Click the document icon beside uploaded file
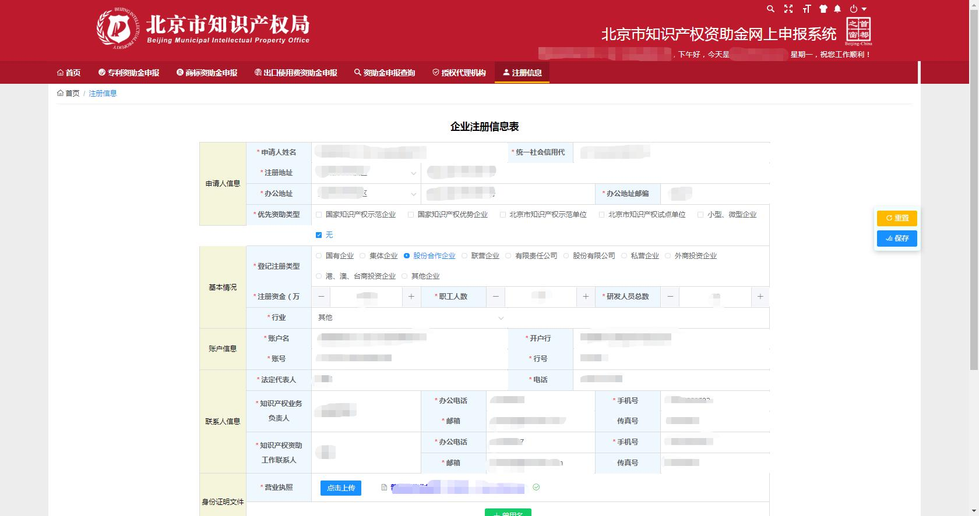The height and width of the screenshot is (516, 979). pyautogui.click(x=384, y=487)
